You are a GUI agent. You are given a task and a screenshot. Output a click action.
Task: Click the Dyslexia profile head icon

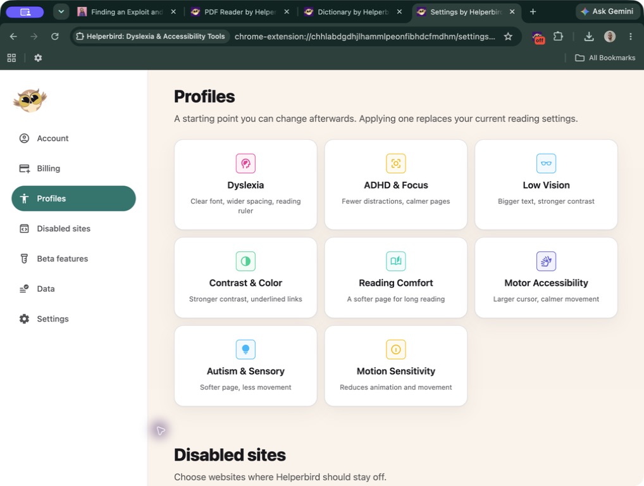click(x=245, y=163)
